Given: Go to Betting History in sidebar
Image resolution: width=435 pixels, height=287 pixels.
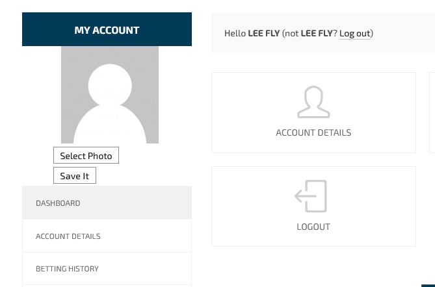Looking at the screenshot, I should [107, 269].
